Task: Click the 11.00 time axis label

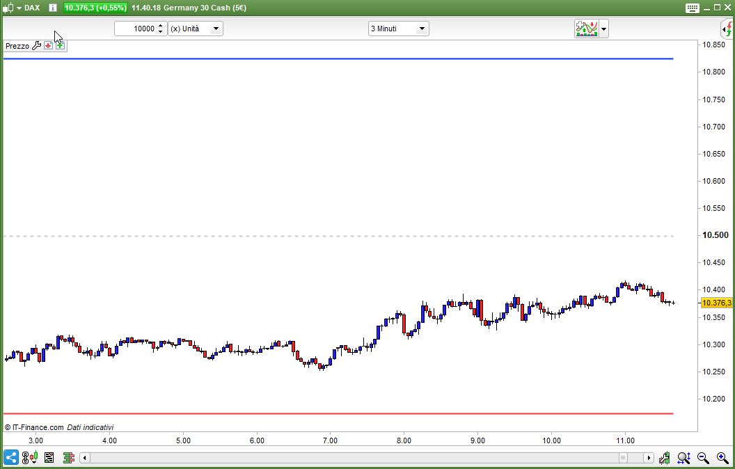Action: tap(625, 440)
